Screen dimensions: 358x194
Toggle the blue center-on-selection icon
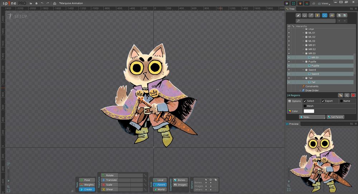[324, 15]
